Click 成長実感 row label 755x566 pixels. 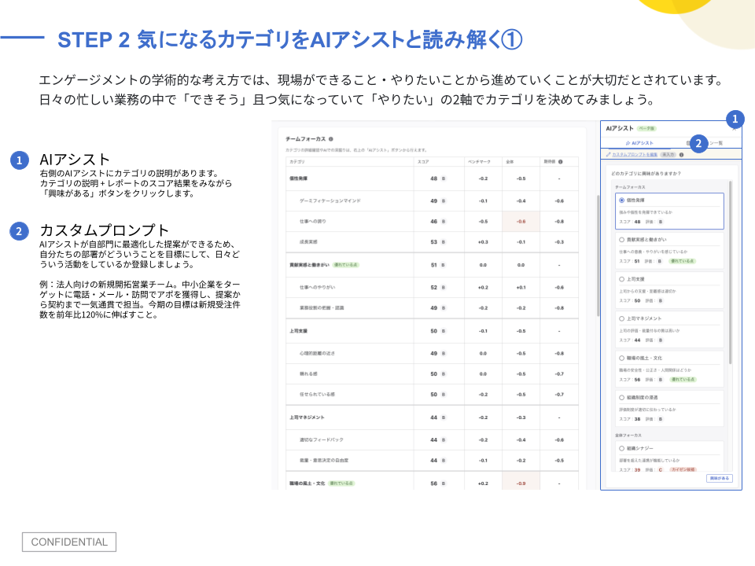coord(308,242)
